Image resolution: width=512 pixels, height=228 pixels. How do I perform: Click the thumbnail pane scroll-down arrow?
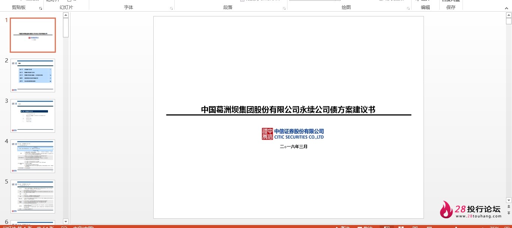pyautogui.click(x=66, y=222)
